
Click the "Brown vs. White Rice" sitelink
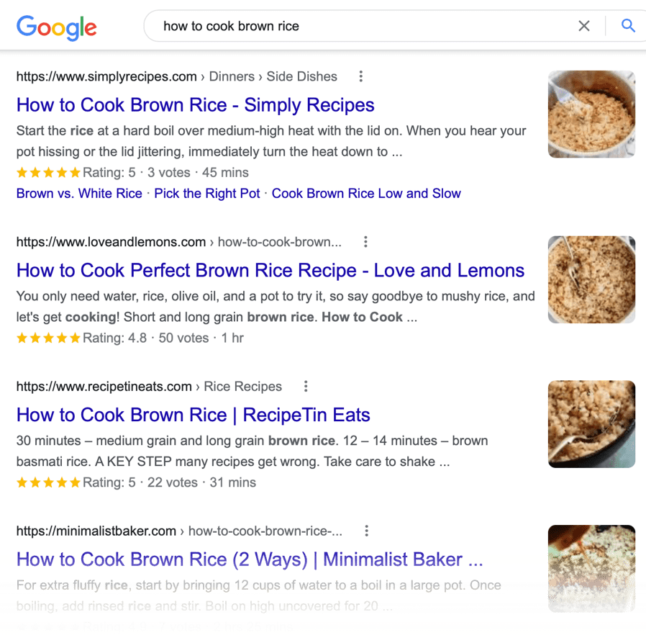click(78, 193)
